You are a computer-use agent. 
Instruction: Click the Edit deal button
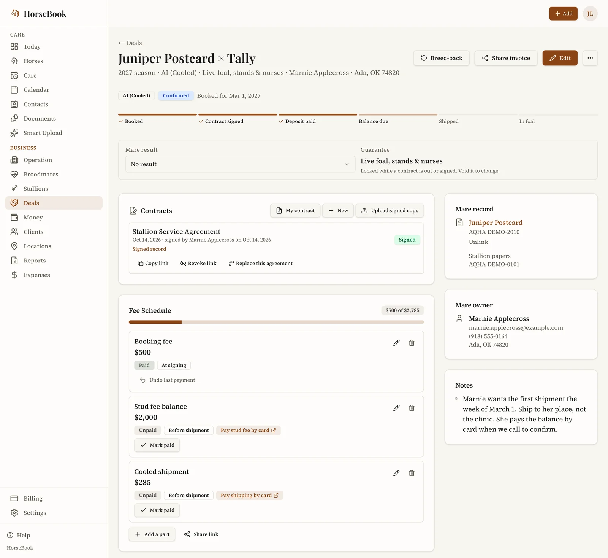coord(560,58)
